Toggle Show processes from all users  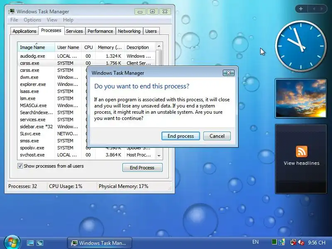pyautogui.click(x=20, y=166)
